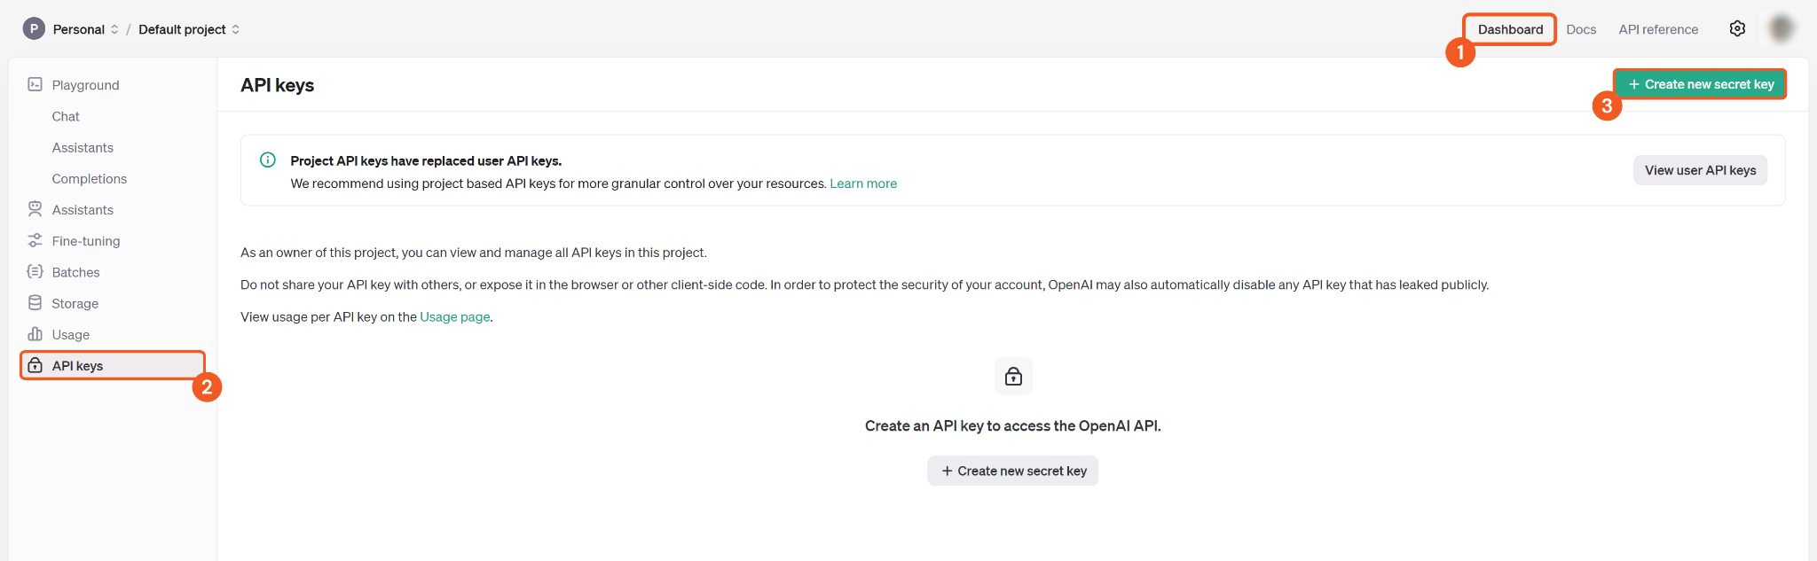The image size is (1817, 561).
Task: Click the green Create new secret key button
Action: click(x=1700, y=84)
